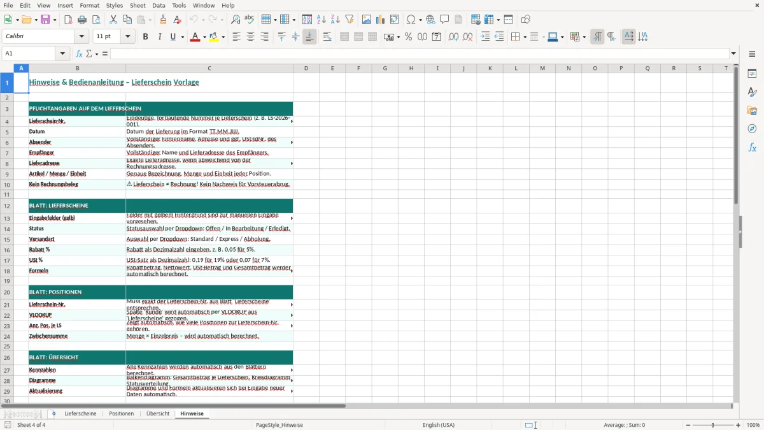Open sidebar Gallery panel icon
Image resolution: width=764 pixels, height=430 pixels.
pos(752,111)
